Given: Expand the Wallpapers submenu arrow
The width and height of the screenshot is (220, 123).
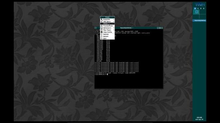Looking at the screenshot, I should [x=114, y=28].
